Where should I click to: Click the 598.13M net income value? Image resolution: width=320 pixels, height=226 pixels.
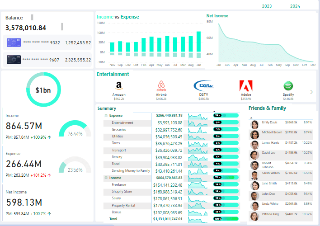click(x=24, y=202)
